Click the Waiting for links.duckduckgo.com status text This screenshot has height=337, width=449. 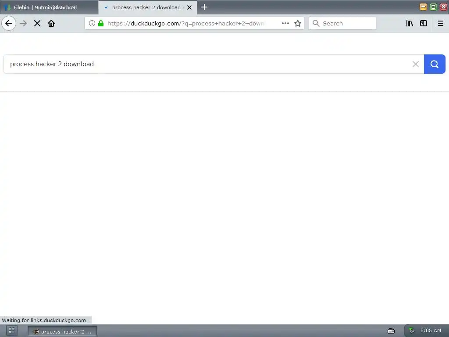tap(46, 320)
